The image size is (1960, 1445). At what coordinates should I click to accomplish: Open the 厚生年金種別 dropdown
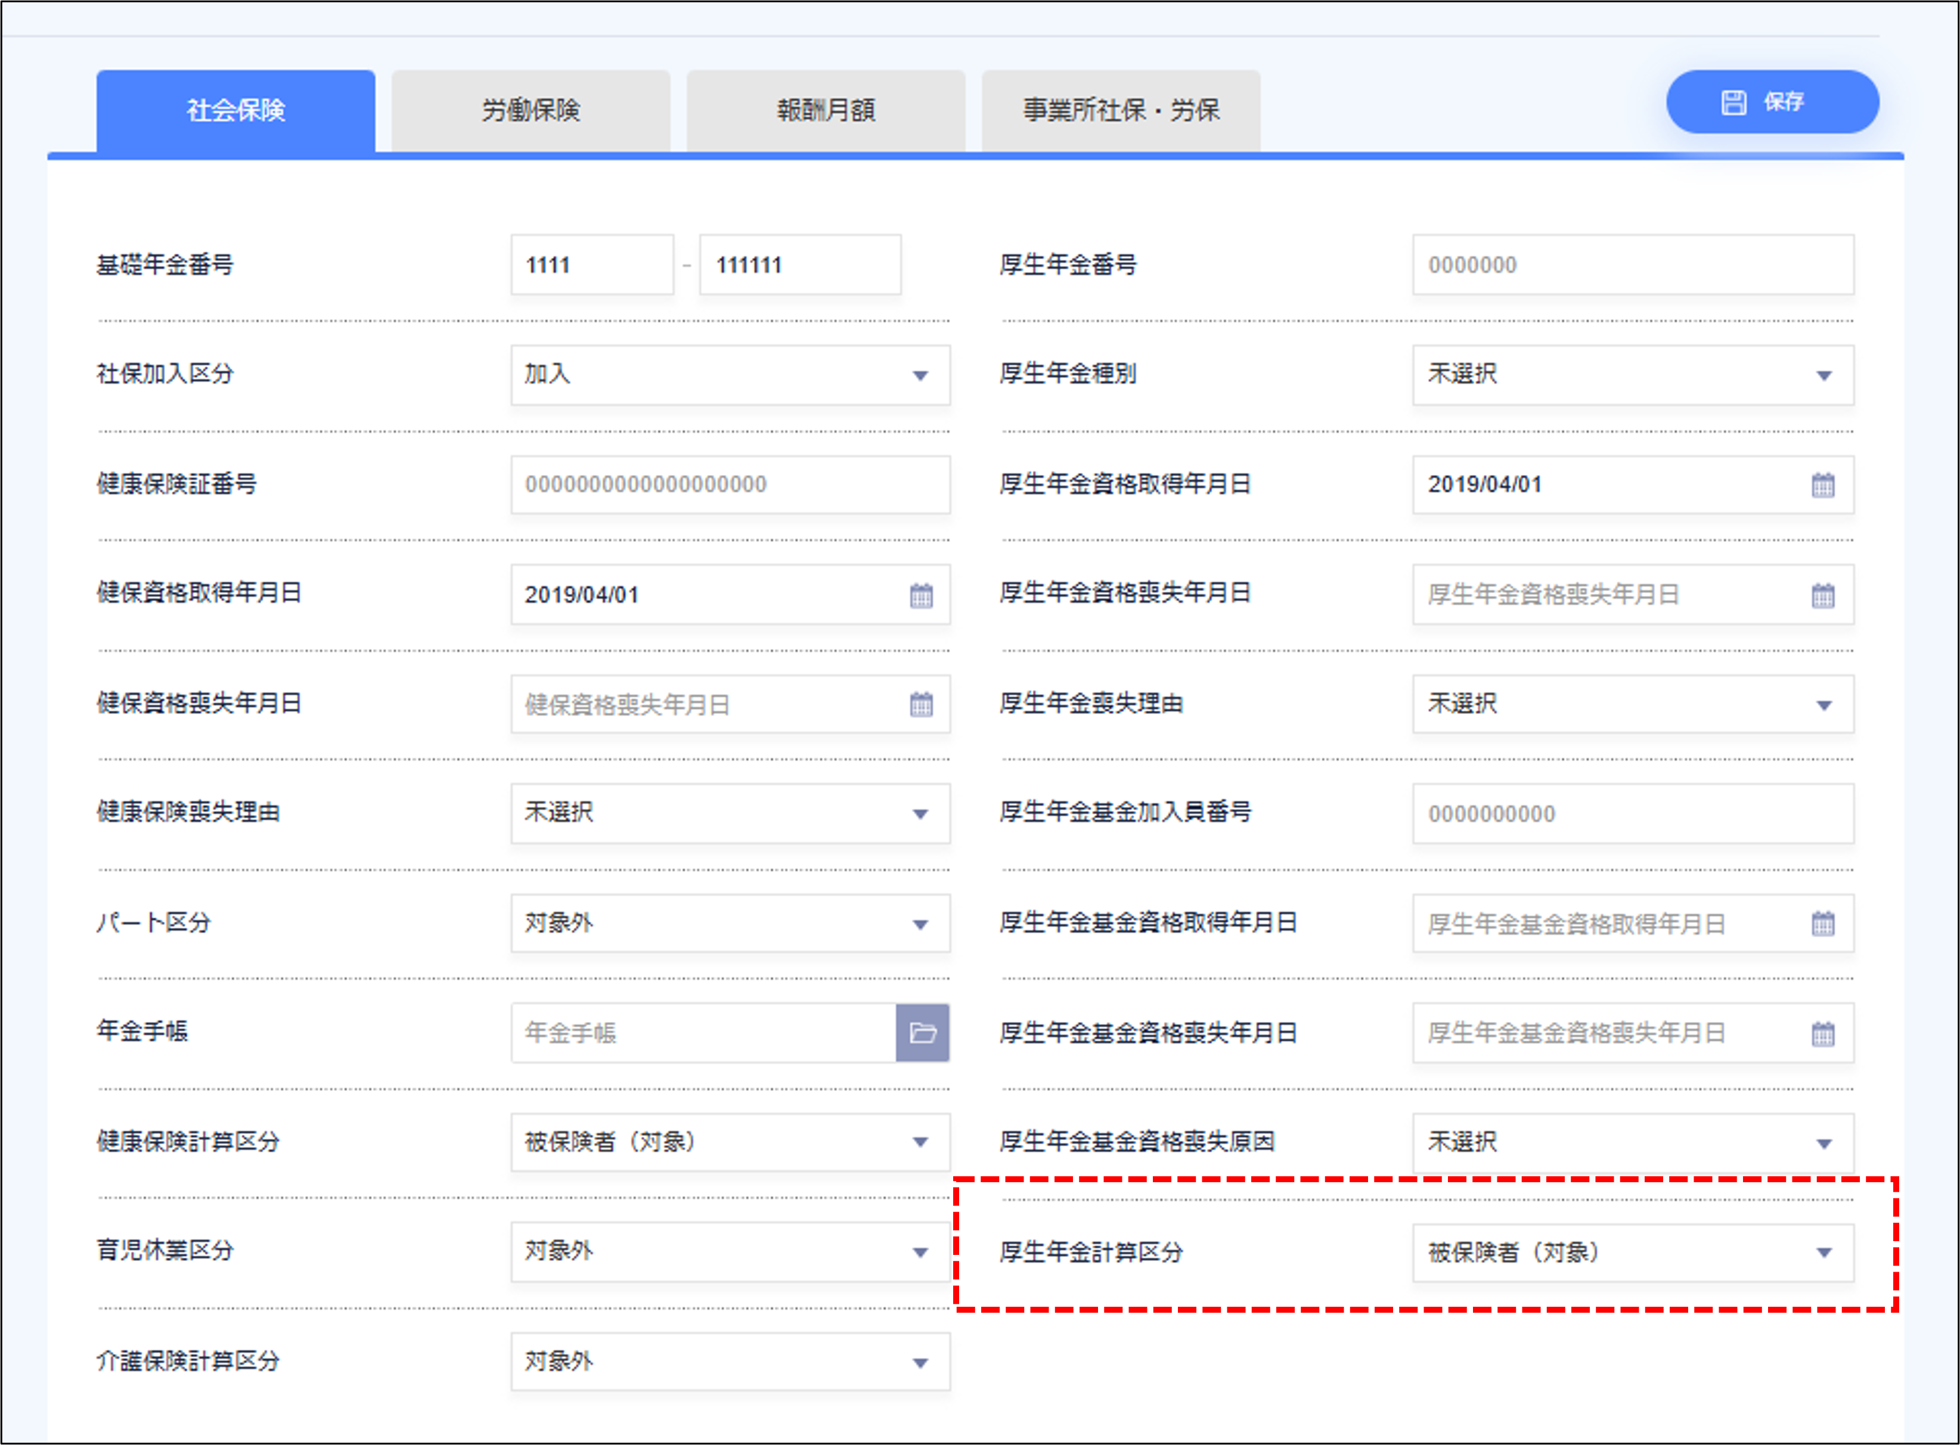pyautogui.click(x=1632, y=375)
